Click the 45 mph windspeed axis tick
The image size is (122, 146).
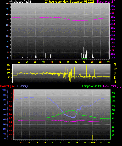click(x=7, y=9)
